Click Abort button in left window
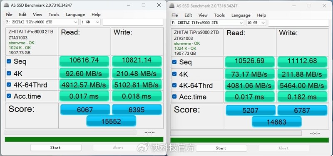333x156 pixels. pos(118,148)
